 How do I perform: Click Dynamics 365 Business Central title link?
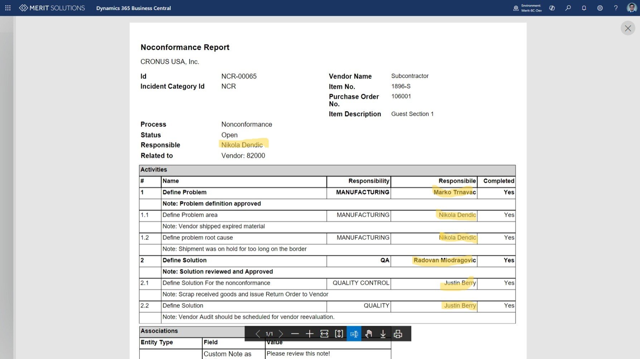tap(134, 8)
